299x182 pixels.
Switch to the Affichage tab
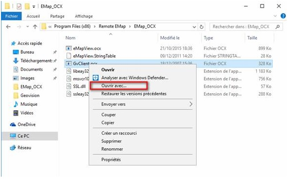pyautogui.click(x=83, y=16)
